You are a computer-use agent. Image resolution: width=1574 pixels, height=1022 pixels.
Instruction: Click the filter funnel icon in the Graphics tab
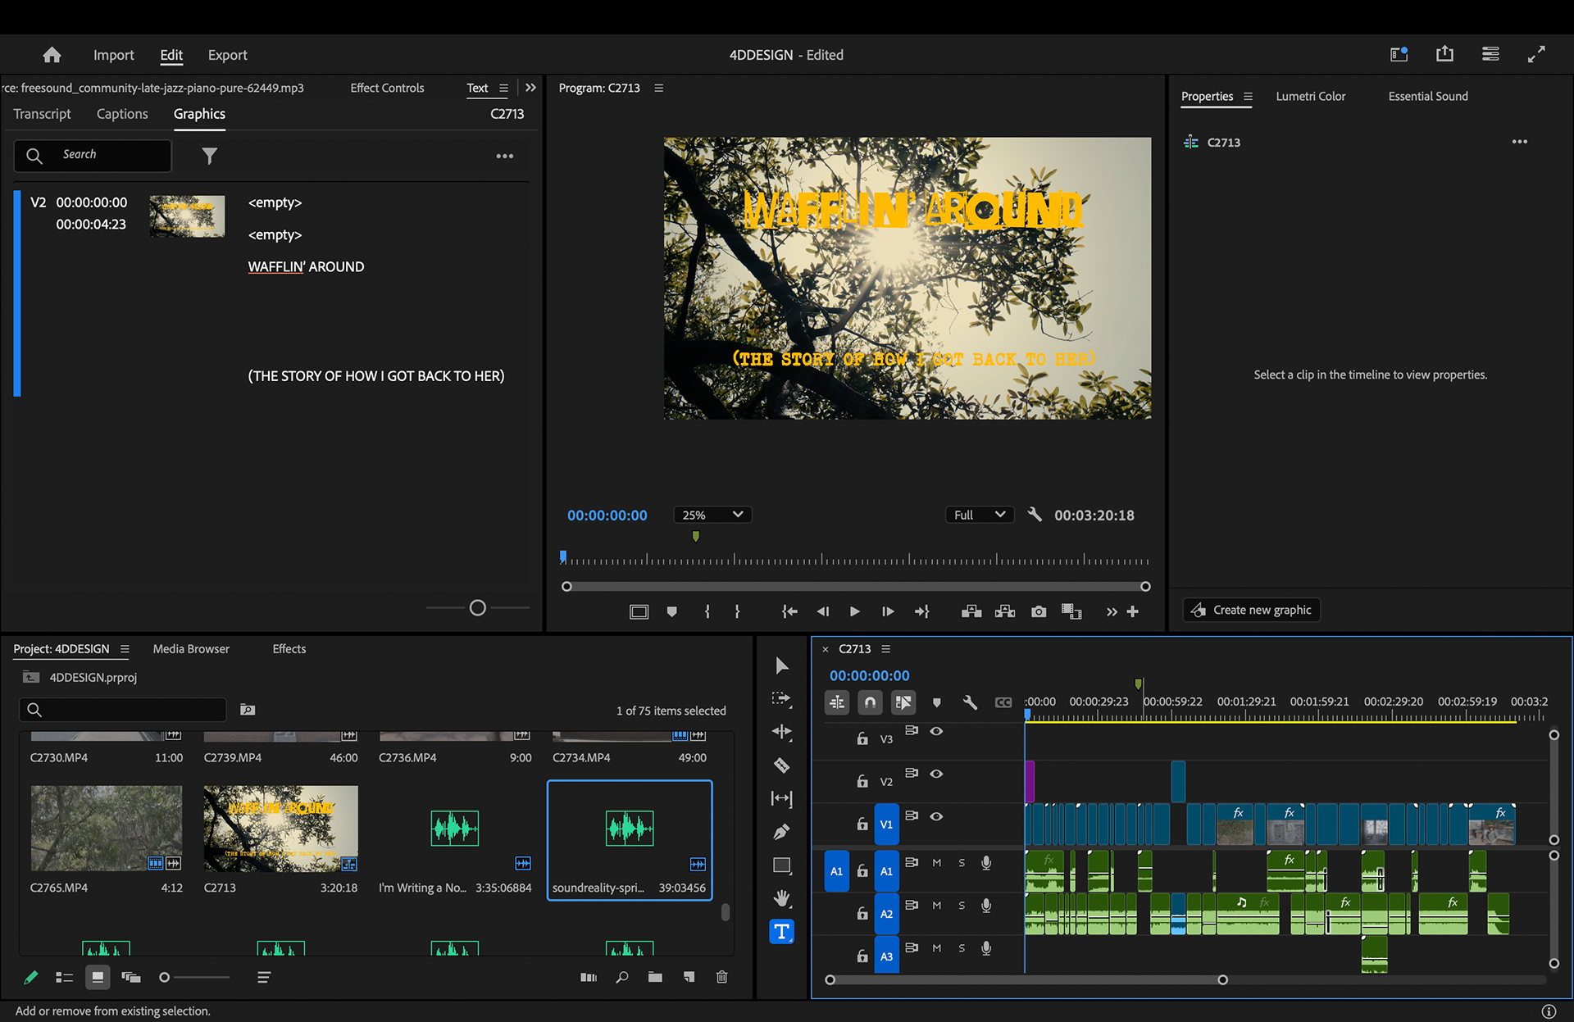(210, 156)
